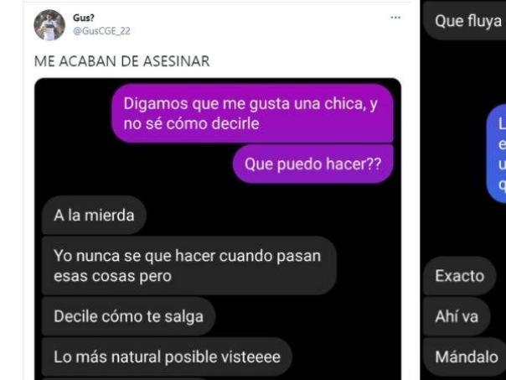The width and height of the screenshot is (506, 380).
Task: Click the 'Ahí va' message bubble
Action: [x=457, y=316]
